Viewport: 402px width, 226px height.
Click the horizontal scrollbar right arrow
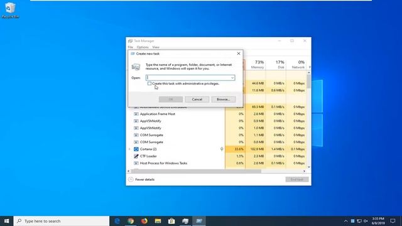coord(304,171)
